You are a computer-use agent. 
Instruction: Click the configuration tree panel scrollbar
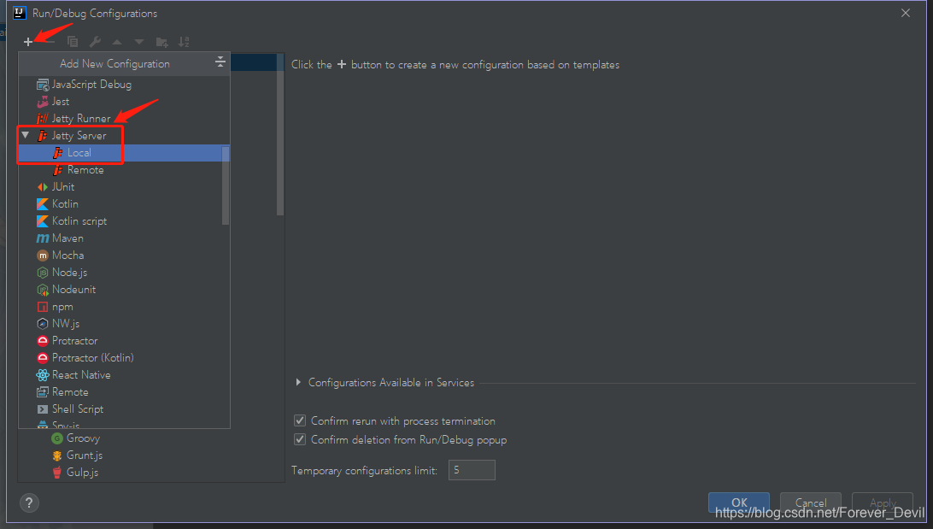280,134
